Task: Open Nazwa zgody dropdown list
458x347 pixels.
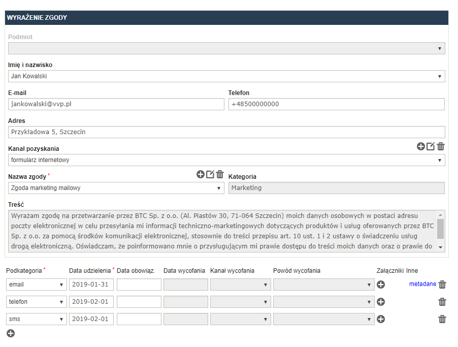Action: click(116, 188)
